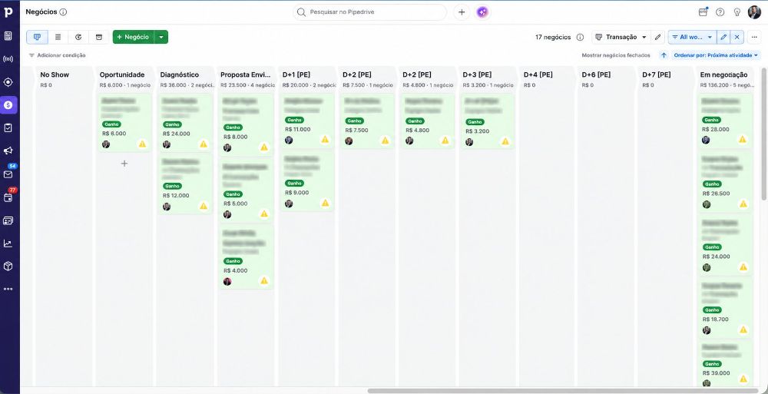The image size is (768, 394).
Task: Open the deal card valued R$ 9.000
Action: (x=306, y=181)
